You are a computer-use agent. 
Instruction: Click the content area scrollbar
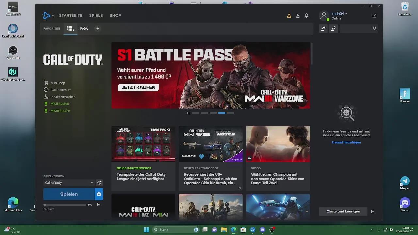click(312, 54)
